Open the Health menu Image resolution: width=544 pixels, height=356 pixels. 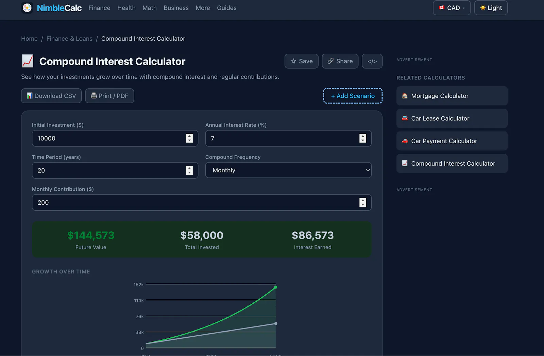point(126,8)
